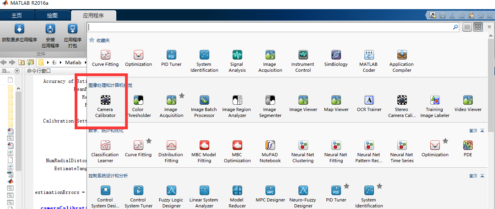This screenshot has height=209, width=495.
Task: Launch the Image Viewer app
Action: pyautogui.click(x=303, y=104)
